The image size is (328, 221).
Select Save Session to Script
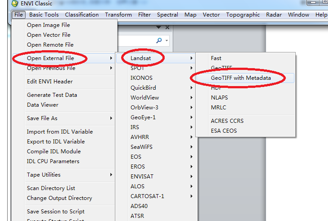click(64, 212)
